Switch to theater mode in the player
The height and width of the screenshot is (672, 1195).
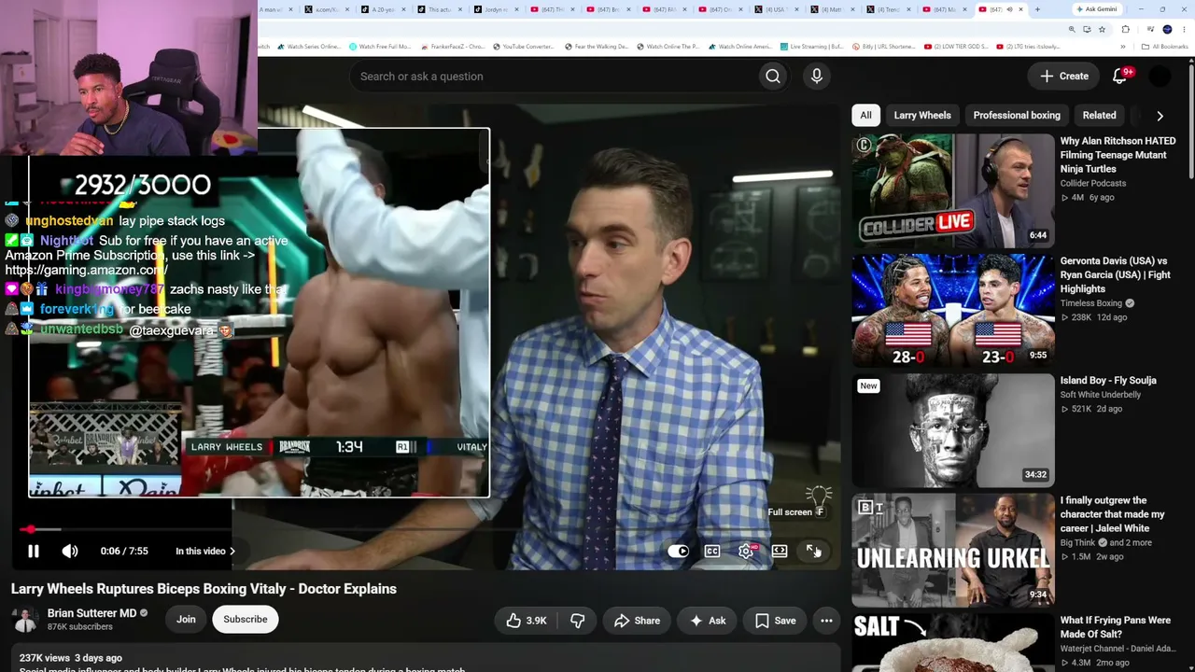pyautogui.click(x=780, y=551)
